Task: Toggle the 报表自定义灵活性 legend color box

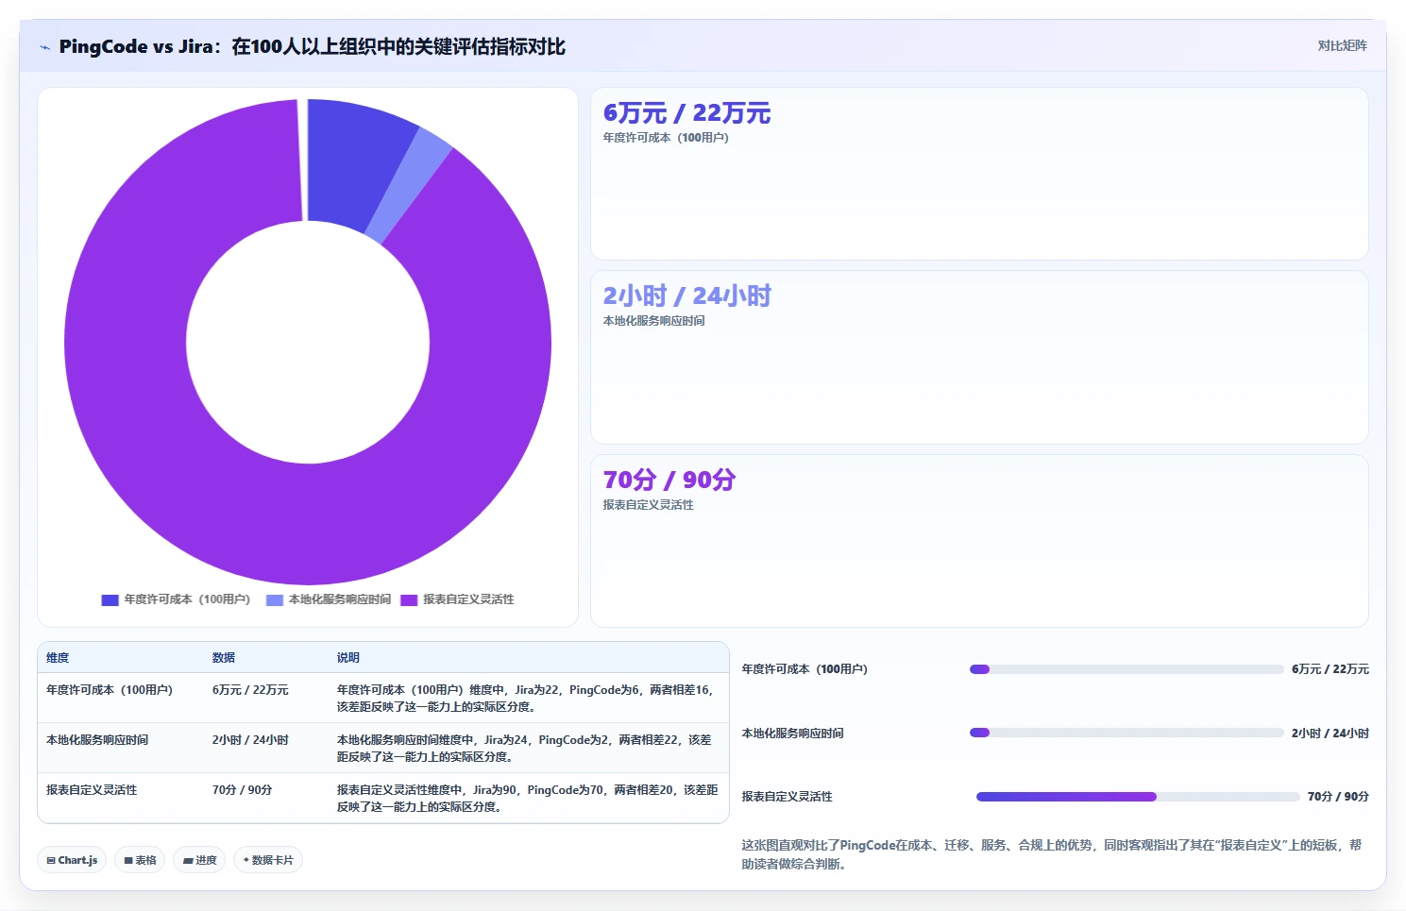Action: 409,599
